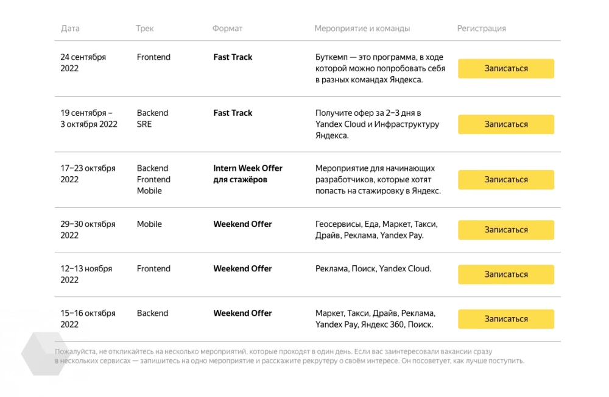Register for the 15–16 октября Backend Weekend Offer
Image resolution: width=609 pixels, height=397 pixels.
505,319
